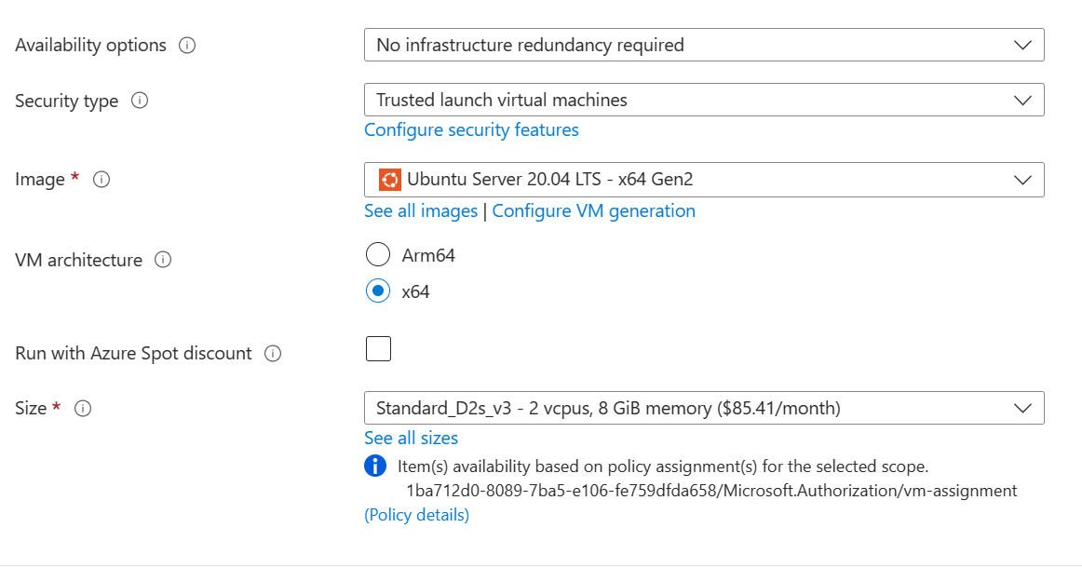Click the vm-assignment policy ID text
The height and width of the screenshot is (568, 1082).
pos(711,491)
